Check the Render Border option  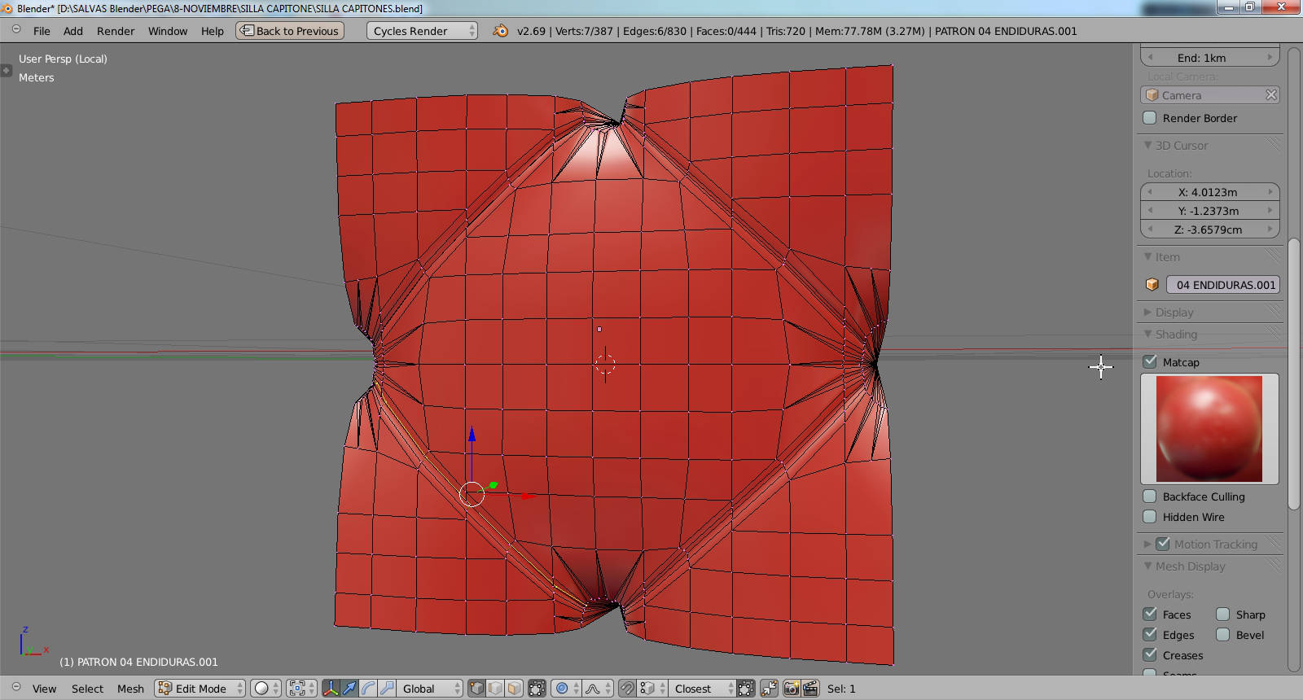coord(1150,118)
